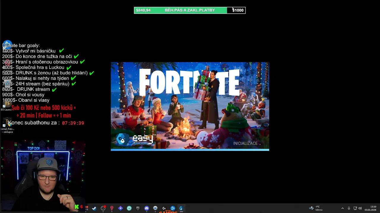Open the clock showing 13:20 03.01.2026
Viewport: 380px width, 213px height.
pyautogui.click(x=370, y=208)
